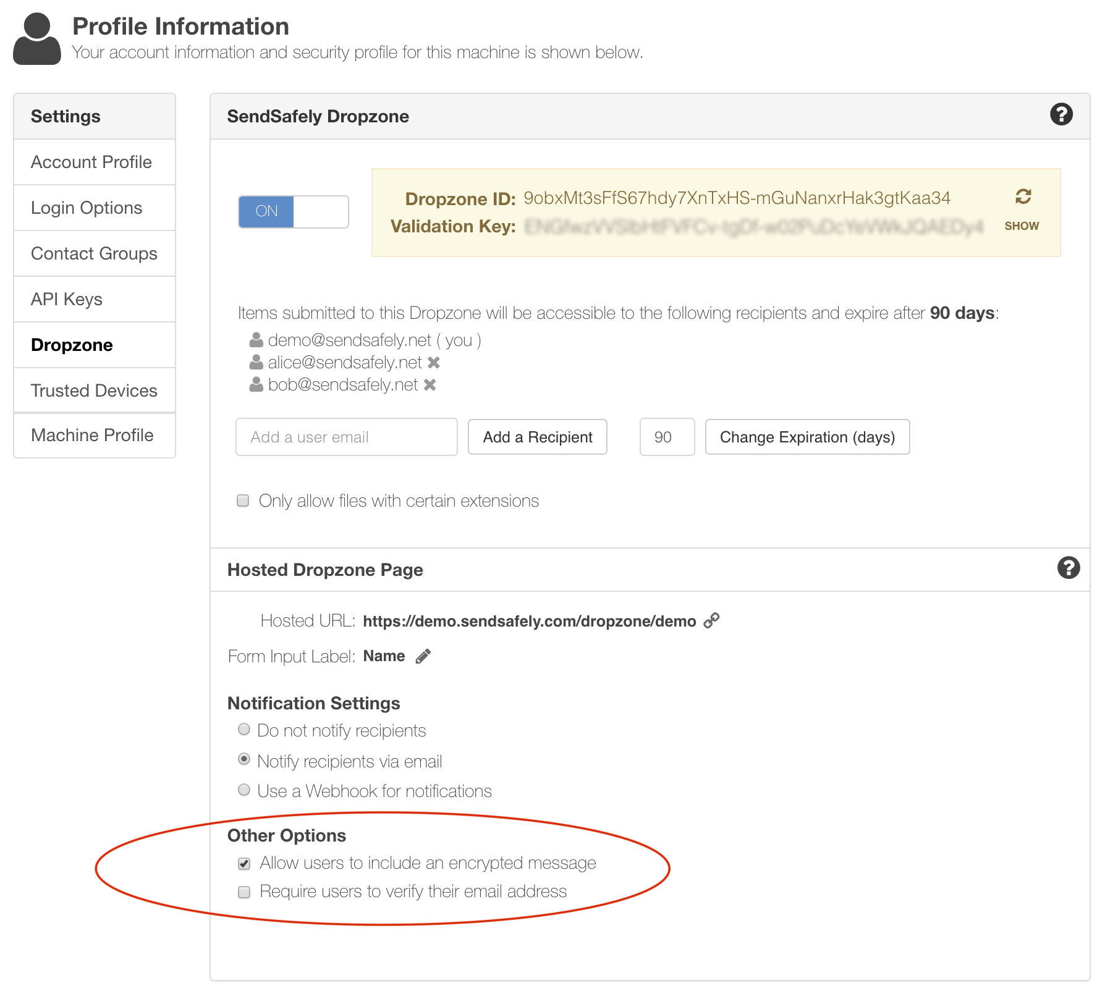Open API Keys settings
This screenshot has height=996, width=1105.
coord(95,299)
